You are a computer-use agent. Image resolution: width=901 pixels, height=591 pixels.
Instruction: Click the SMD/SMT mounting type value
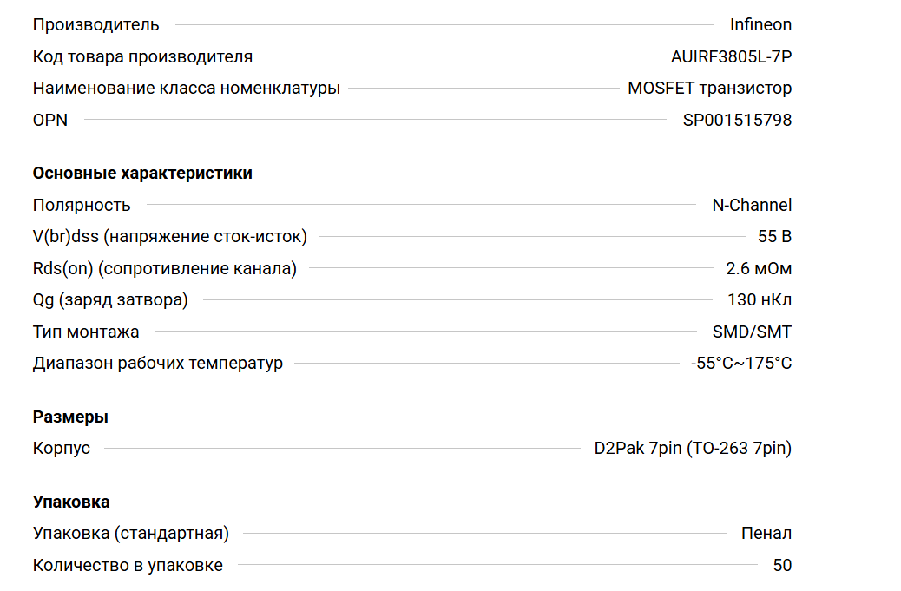tap(752, 332)
